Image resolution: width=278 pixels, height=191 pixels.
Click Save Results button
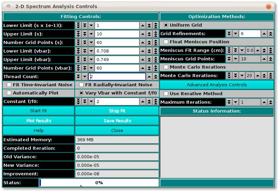(x=117, y=121)
